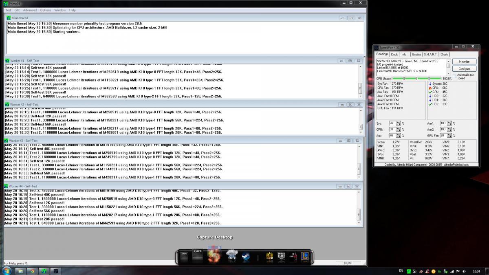Switch to the Info tab in SpeedFan
Screen dimensions: 489x275
(404, 54)
